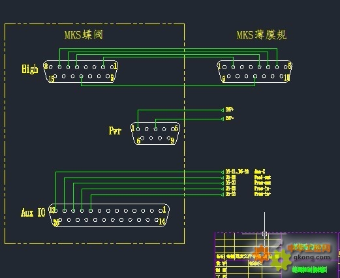This screenshot has height=278, width=340.
Task: Open the gkong.com watermark link
Action: coord(311,257)
